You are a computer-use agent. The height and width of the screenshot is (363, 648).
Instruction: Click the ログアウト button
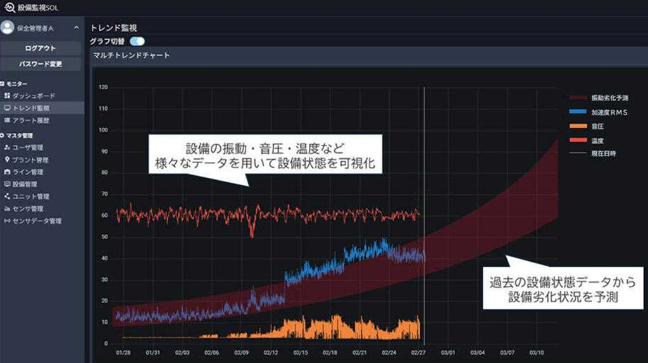click(x=40, y=48)
